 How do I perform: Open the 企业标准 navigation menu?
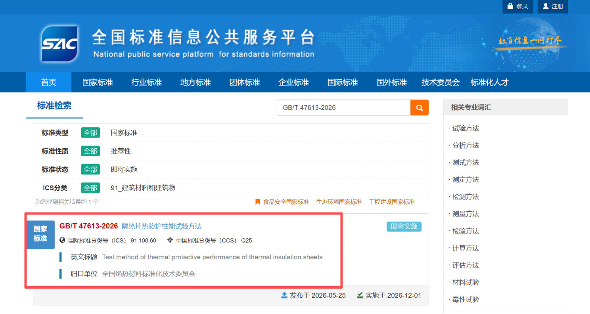click(x=293, y=82)
